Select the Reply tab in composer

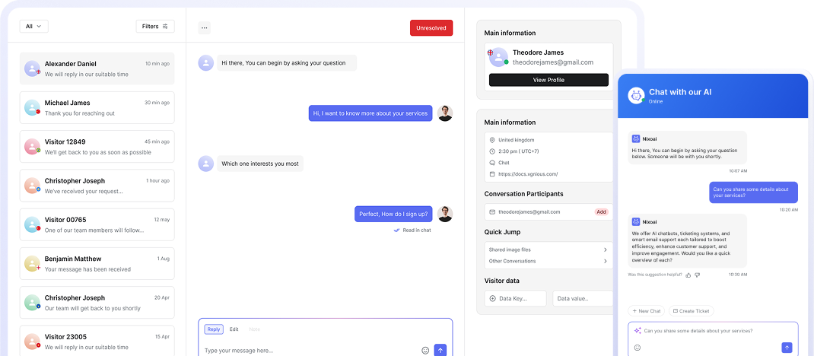214,329
